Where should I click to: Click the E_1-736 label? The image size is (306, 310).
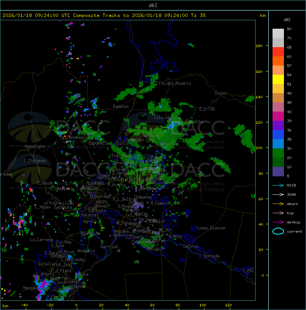click(x=207, y=109)
